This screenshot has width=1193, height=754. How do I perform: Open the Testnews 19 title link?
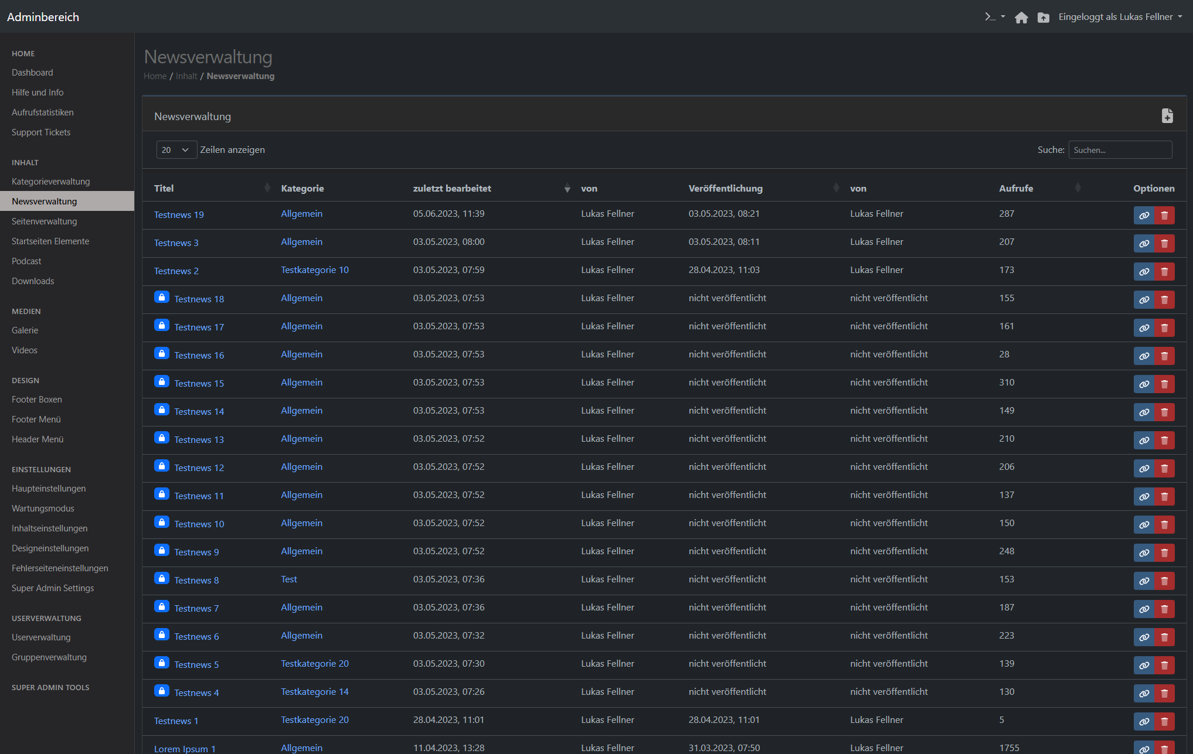(179, 215)
